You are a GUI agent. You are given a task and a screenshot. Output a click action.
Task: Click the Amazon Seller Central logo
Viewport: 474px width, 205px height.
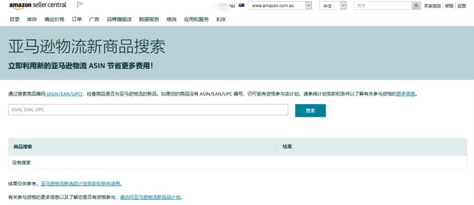[38, 5]
